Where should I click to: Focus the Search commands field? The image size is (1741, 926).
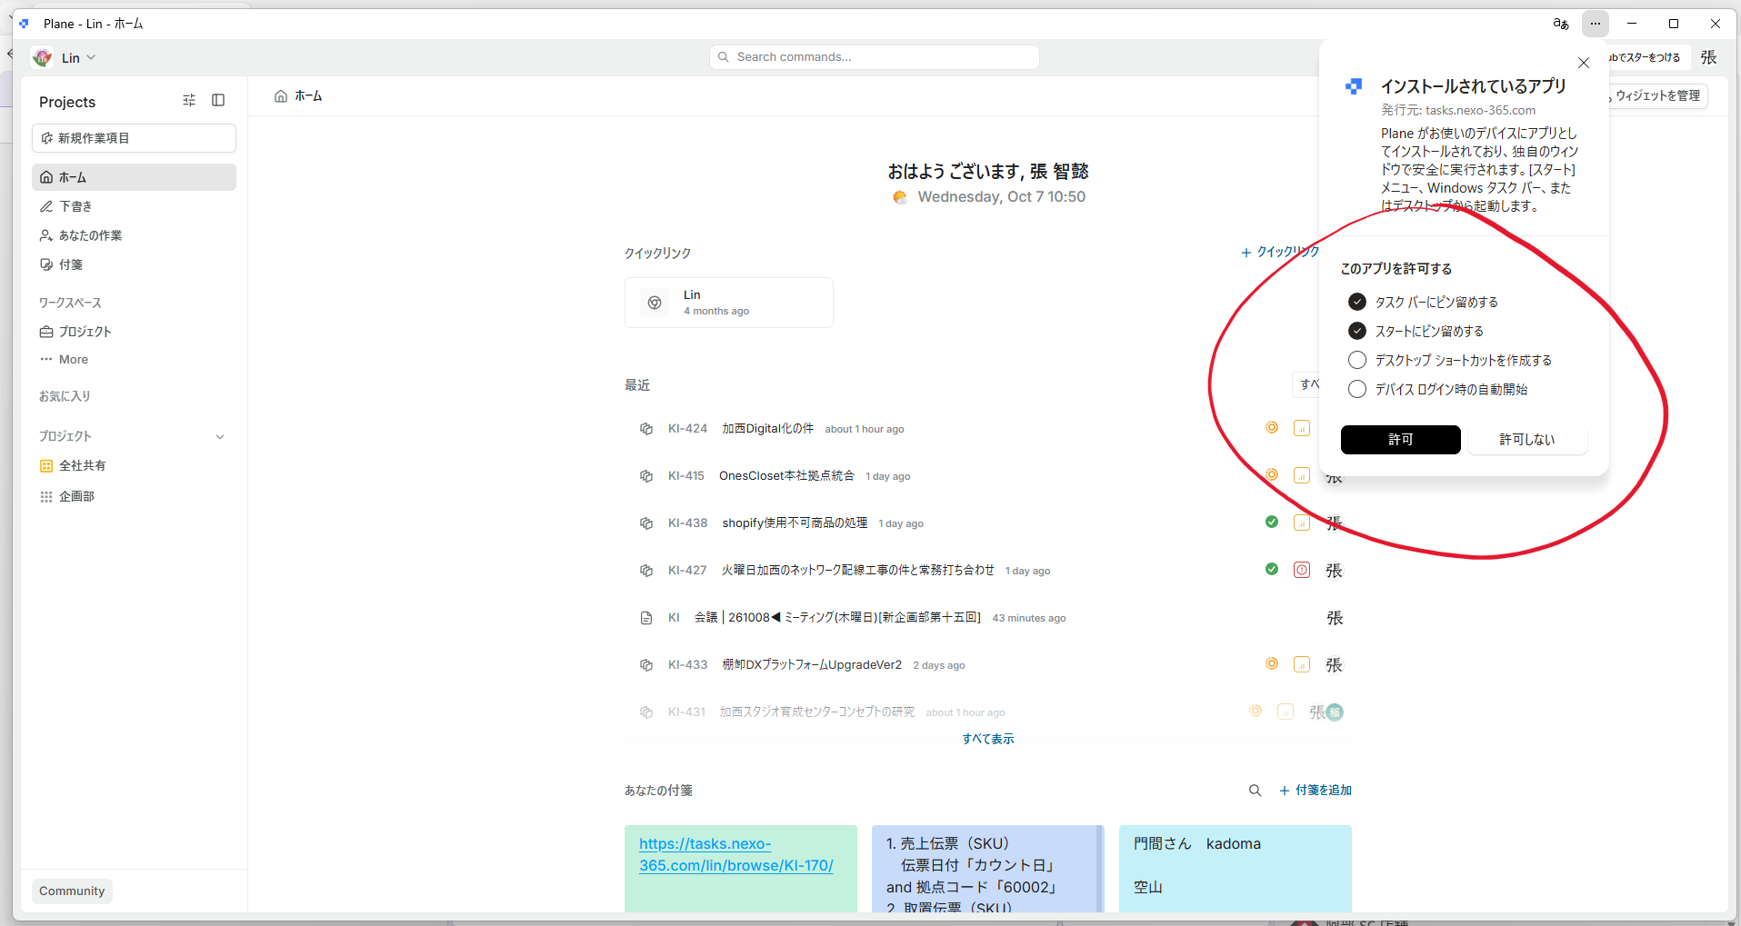(x=875, y=57)
